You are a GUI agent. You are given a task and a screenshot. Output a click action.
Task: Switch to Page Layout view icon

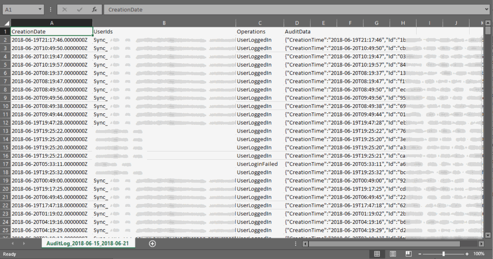tap(392, 254)
